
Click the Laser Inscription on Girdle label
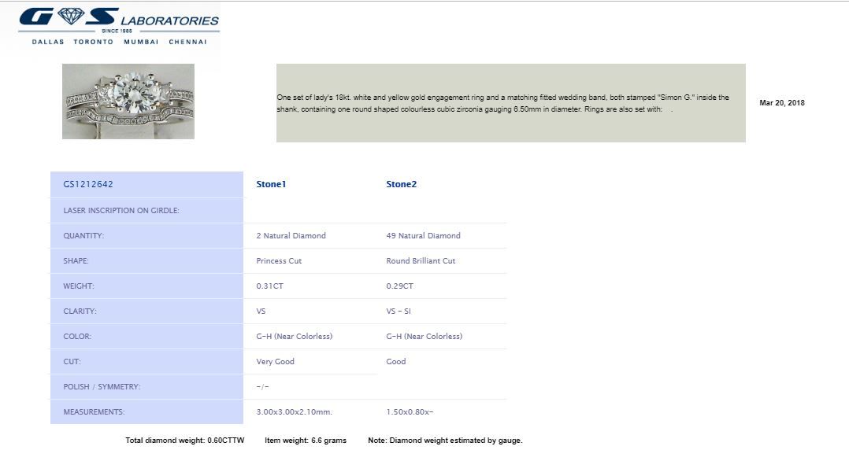[x=121, y=211]
